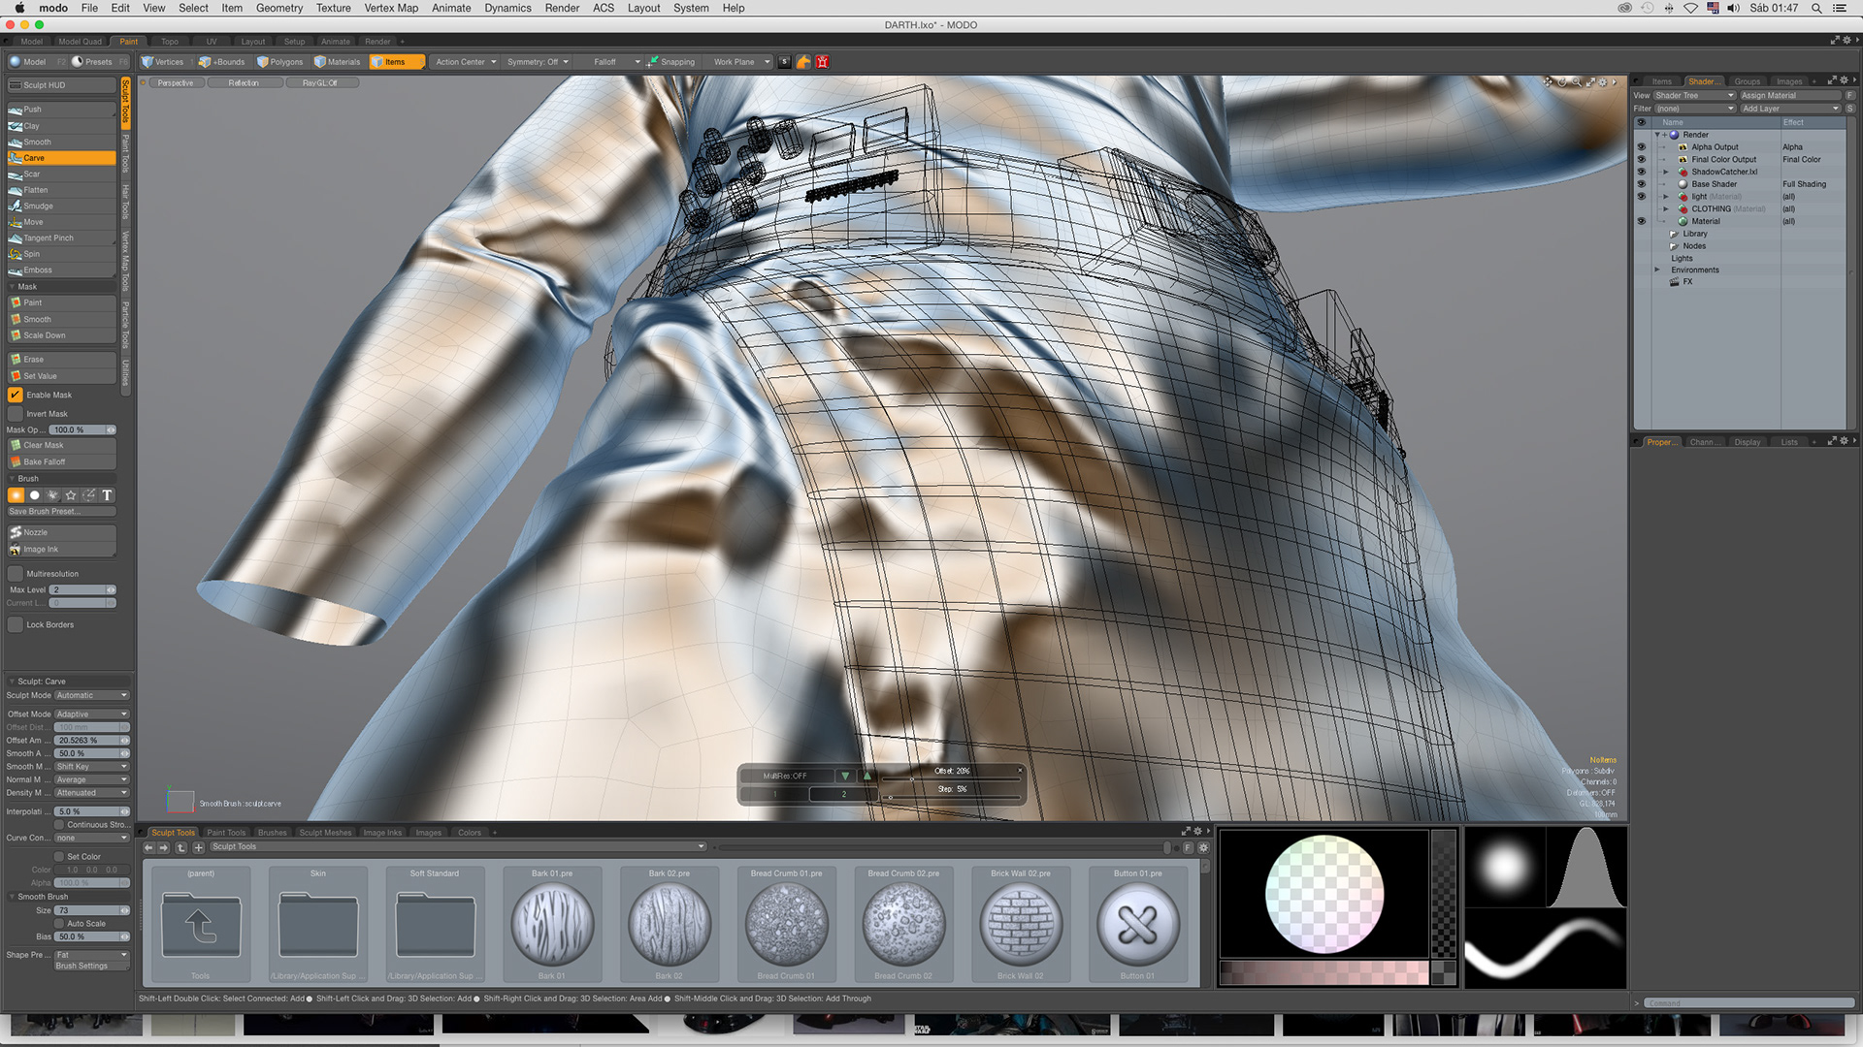Open the Groups panel tab
This screenshot has width=1863, height=1047.
(1748, 81)
